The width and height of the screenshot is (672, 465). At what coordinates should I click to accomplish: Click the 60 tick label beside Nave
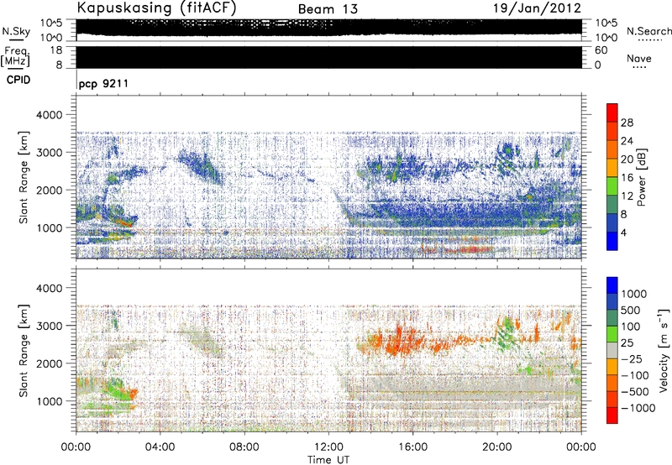point(601,50)
